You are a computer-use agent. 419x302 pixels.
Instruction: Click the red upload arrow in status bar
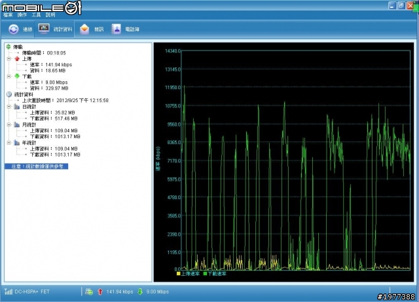(100, 292)
